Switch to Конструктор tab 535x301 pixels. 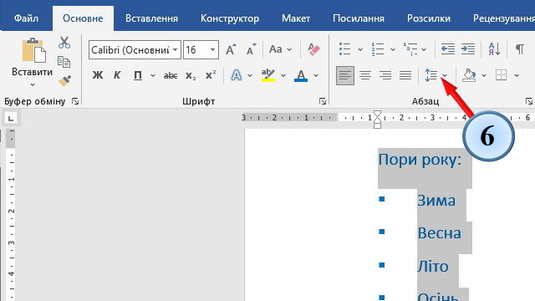pos(230,18)
